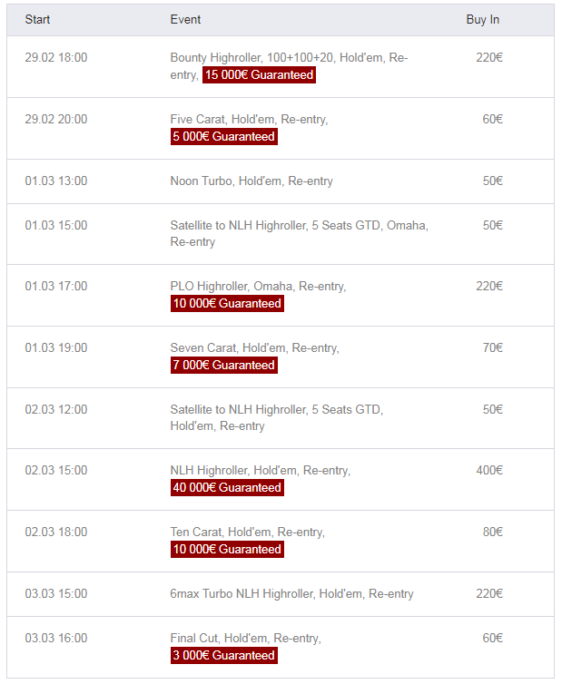562x684 pixels.
Task: Select the 6max Turbo NLH Highroller event
Action: tap(291, 594)
